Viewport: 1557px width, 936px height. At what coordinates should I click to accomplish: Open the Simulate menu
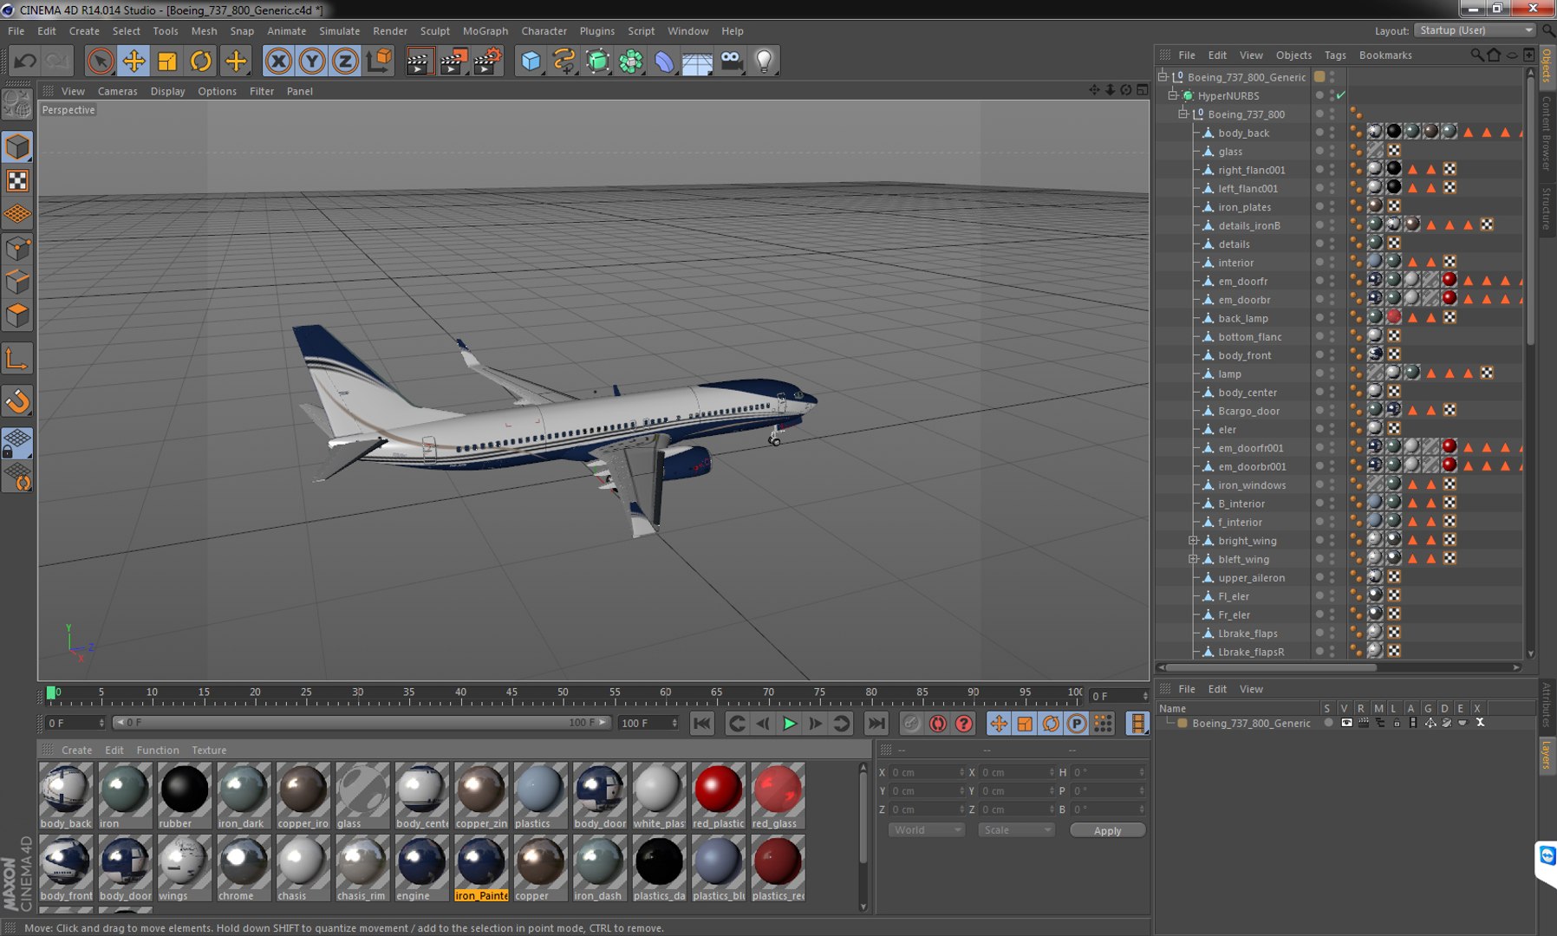point(339,30)
